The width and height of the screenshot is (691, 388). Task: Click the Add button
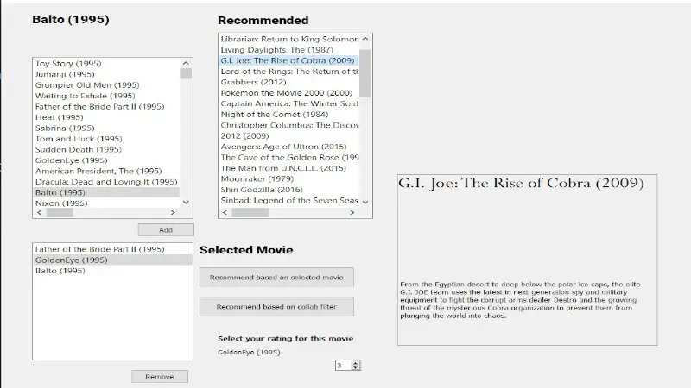[166, 229]
